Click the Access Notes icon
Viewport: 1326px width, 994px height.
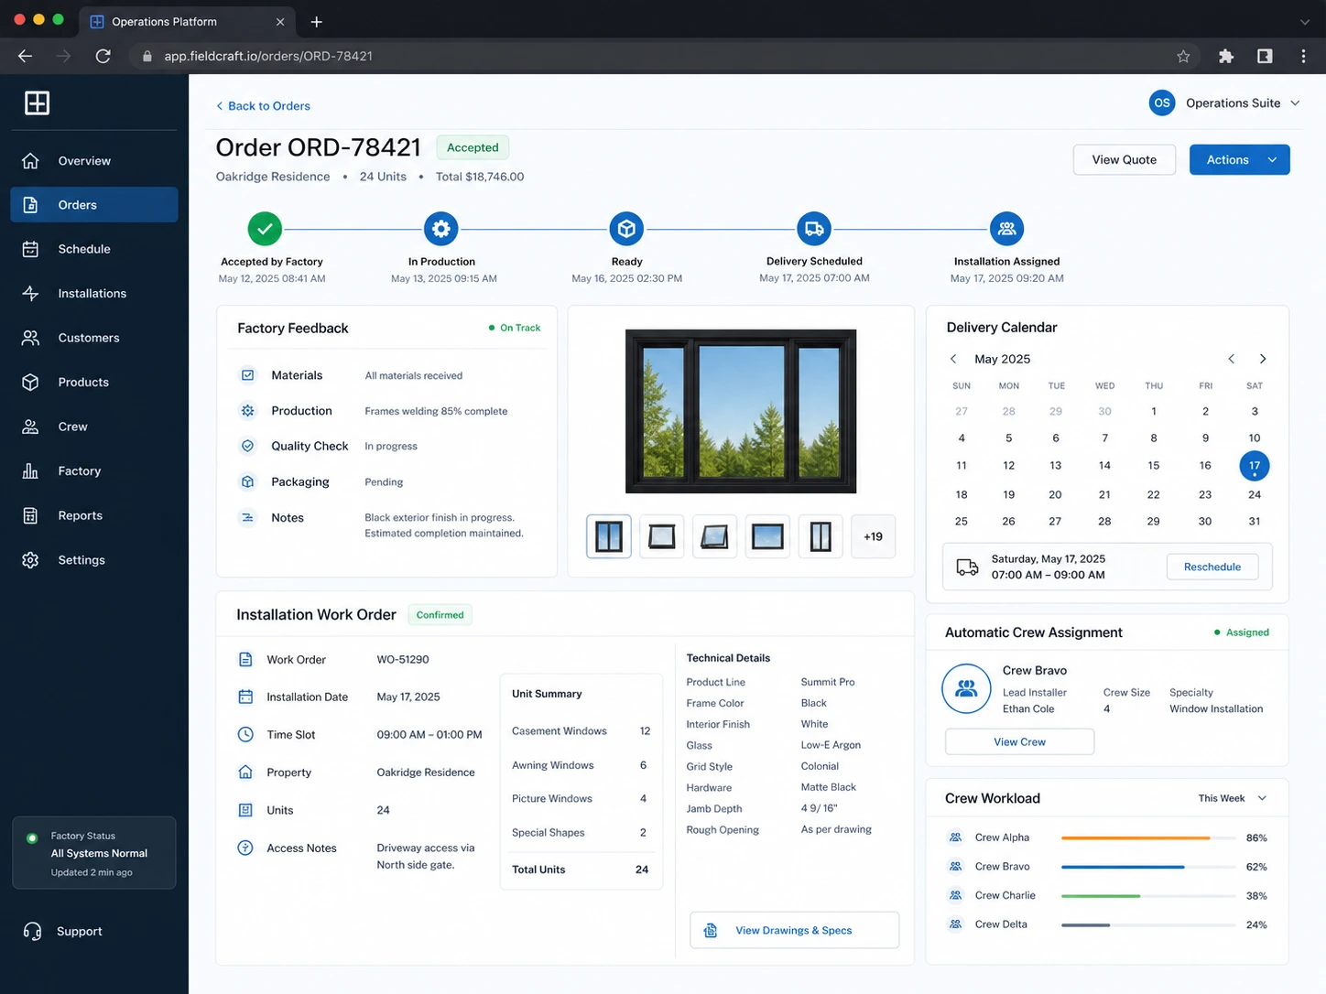[245, 848]
